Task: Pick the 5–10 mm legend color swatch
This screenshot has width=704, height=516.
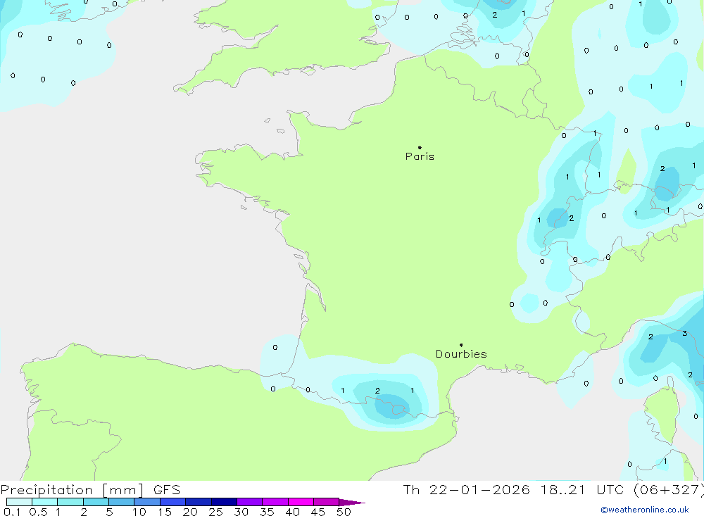Action: coord(121,502)
